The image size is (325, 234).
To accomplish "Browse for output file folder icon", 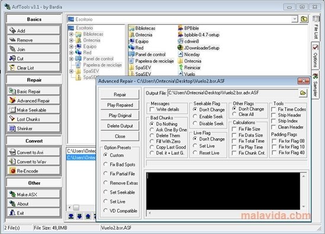I will point(303,93).
